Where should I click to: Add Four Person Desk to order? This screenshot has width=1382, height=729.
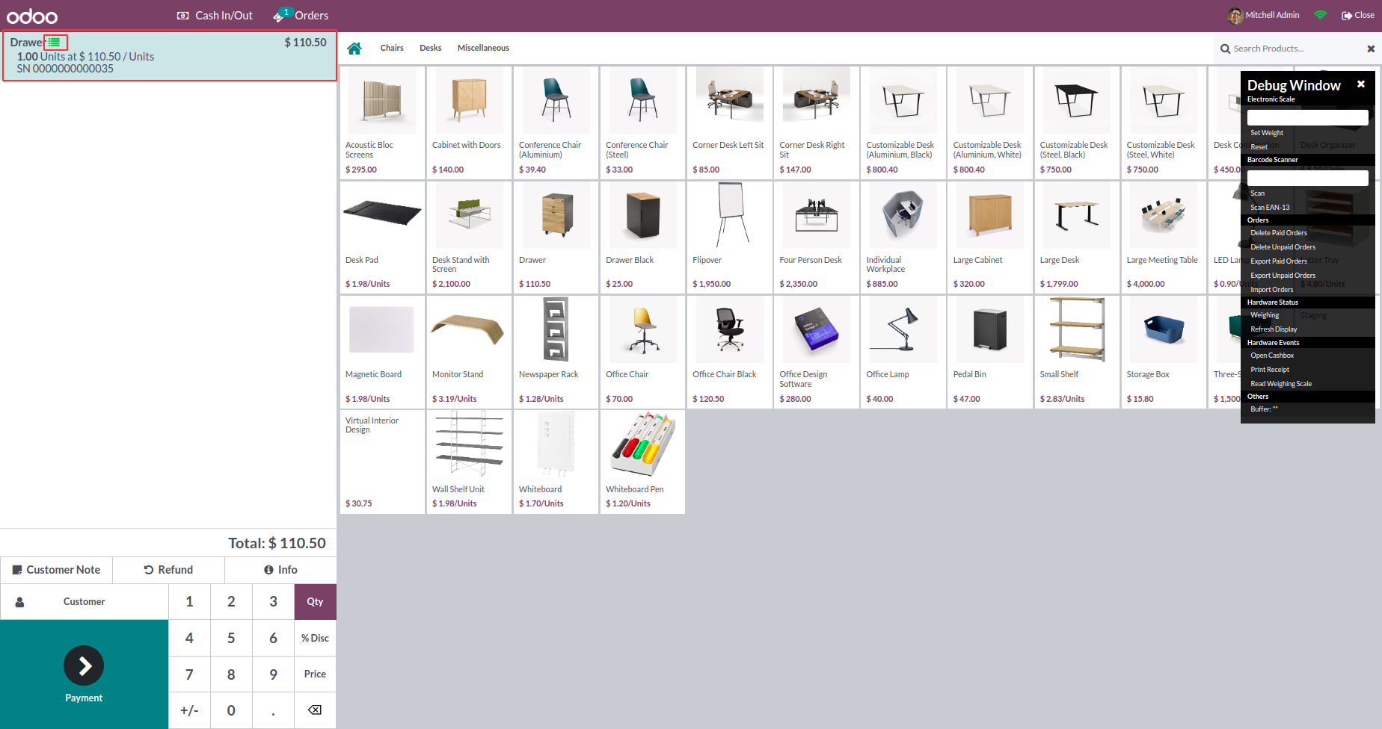coord(816,238)
